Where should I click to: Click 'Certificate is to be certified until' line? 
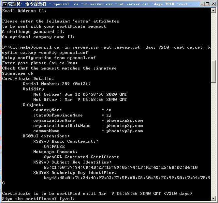click(x=97, y=194)
